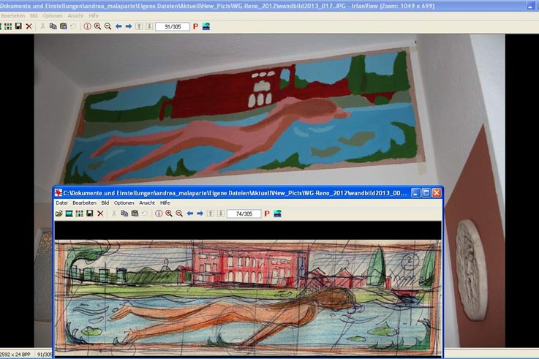Copy icon in the background window toolbar
The height and width of the screenshot is (359, 539).
53,26
